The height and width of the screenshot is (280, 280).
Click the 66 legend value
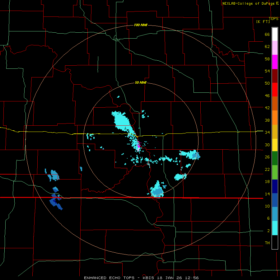(x=267, y=34)
